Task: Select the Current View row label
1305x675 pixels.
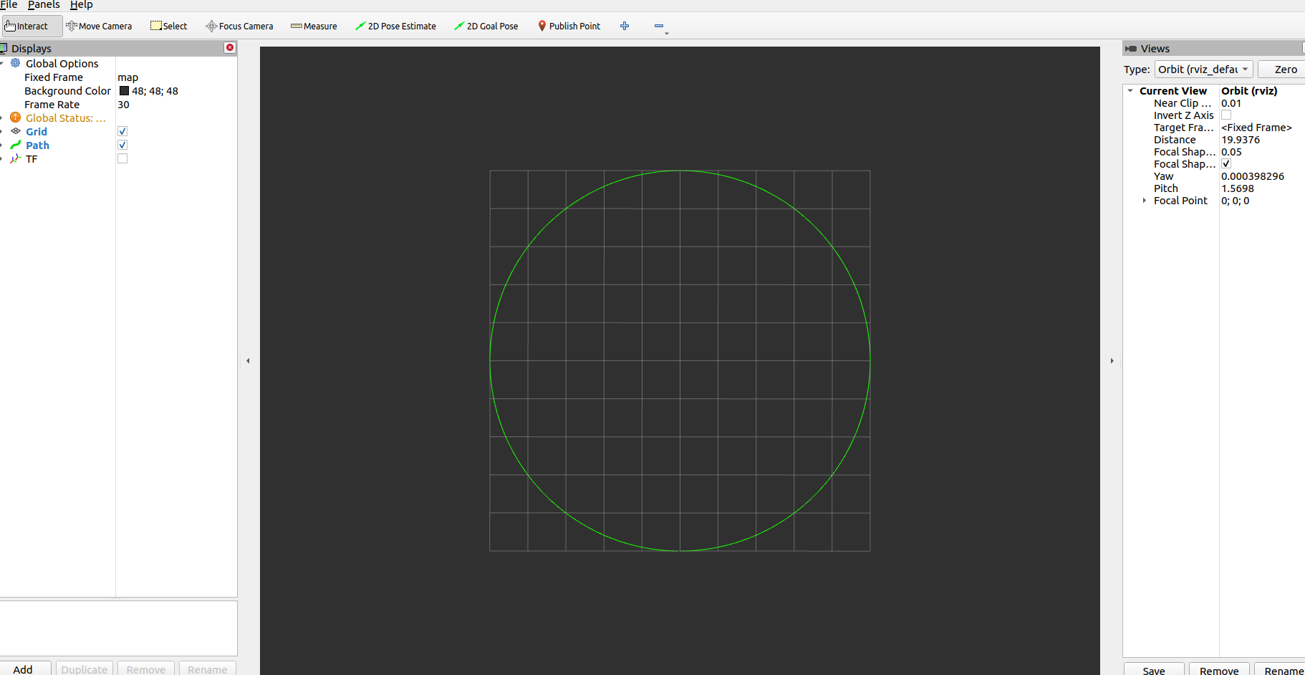Action: 1172,90
